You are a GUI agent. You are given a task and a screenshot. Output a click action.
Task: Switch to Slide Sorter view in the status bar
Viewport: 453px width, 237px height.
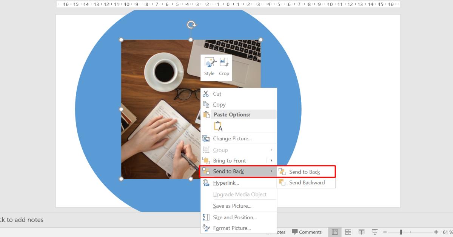coord(348,232)
